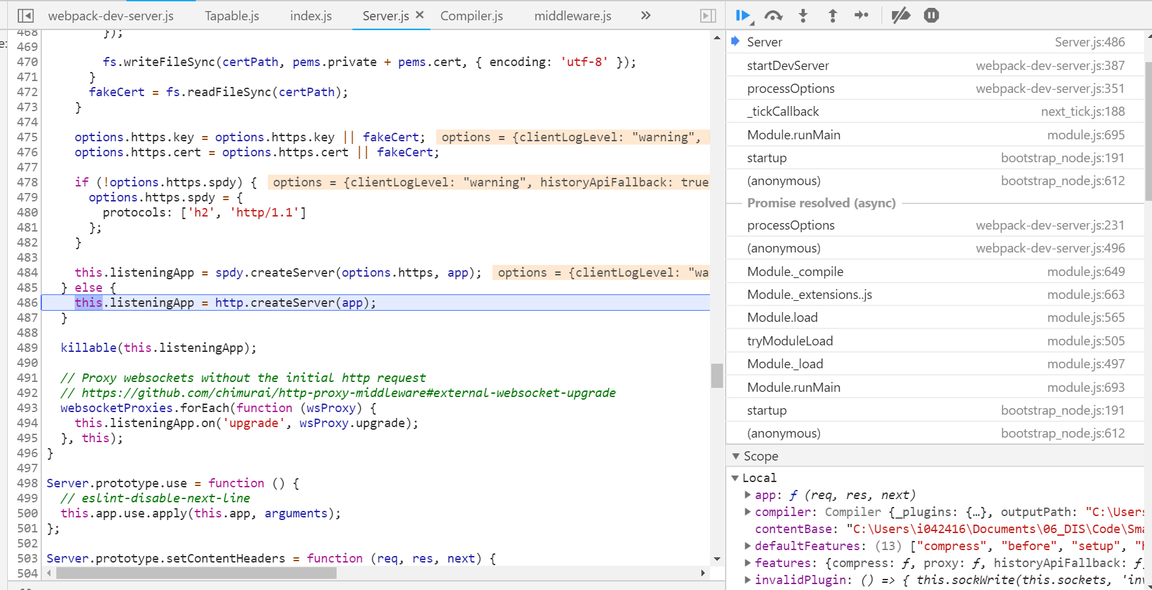
Task: Select the Server.js tab
Action: 386,16
